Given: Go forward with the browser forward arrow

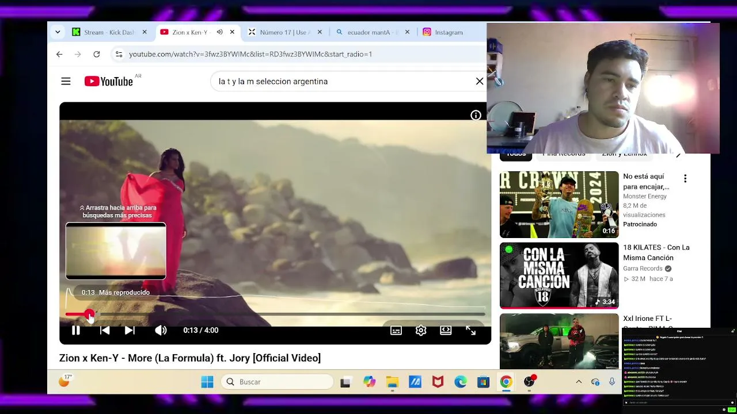Looking at the screenshot, I should 78,54.
